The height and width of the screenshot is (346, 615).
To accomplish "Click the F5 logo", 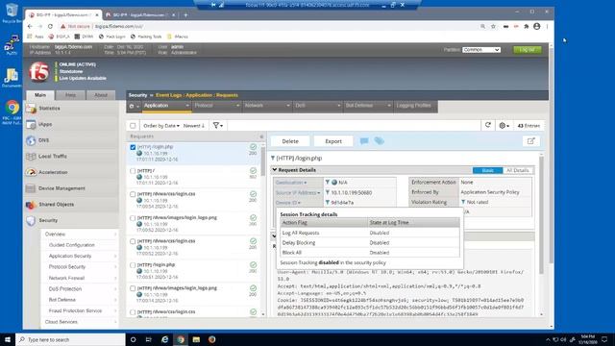I will point(38,72).
